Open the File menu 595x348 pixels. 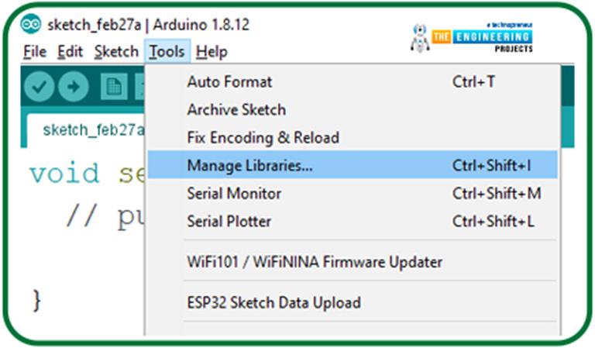tap(35, 52)
